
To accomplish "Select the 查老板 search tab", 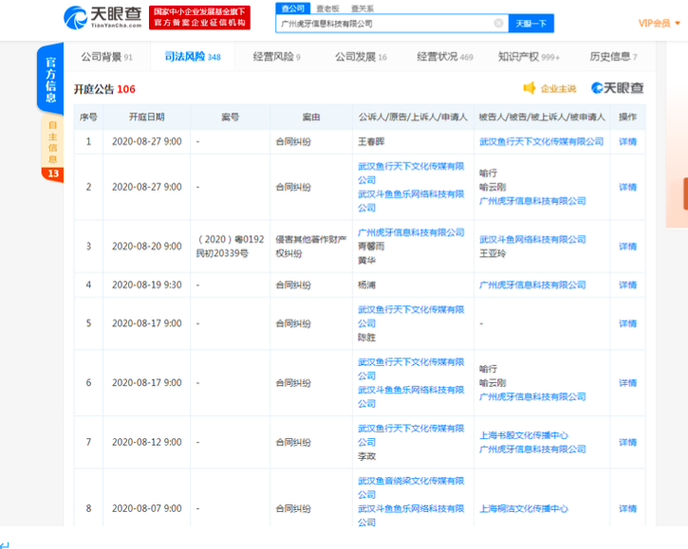I will click(327, 9).
